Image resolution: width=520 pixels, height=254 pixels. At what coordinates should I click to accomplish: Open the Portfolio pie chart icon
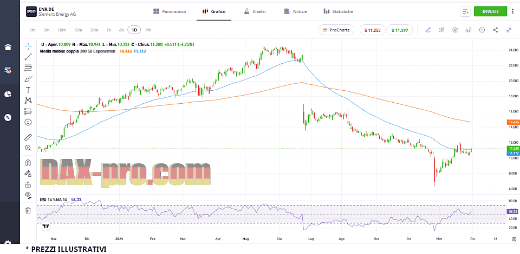point(8,94)
